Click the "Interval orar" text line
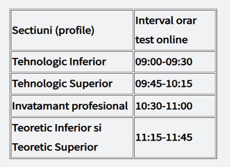This screenshot has height=167, width=230. [166, 21]
